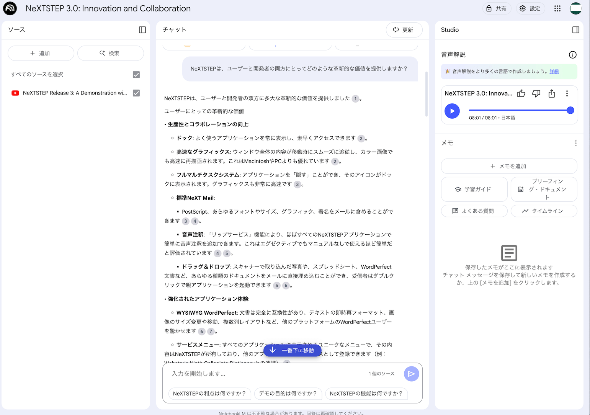The image size is (590, 415).
Task: Open the account avatar menu
Action: pyautogui.click(x=576, y=8)
